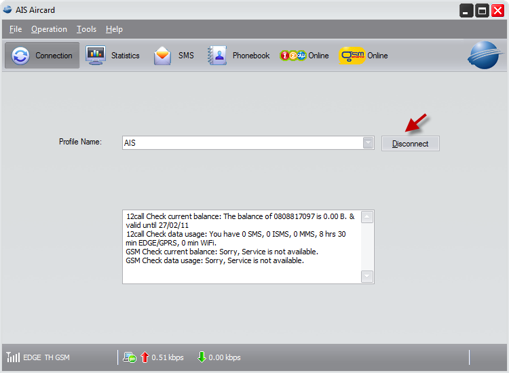Click the green download arrow icon
This screenshot has height=373, width=509.
[x=202, y=357]
